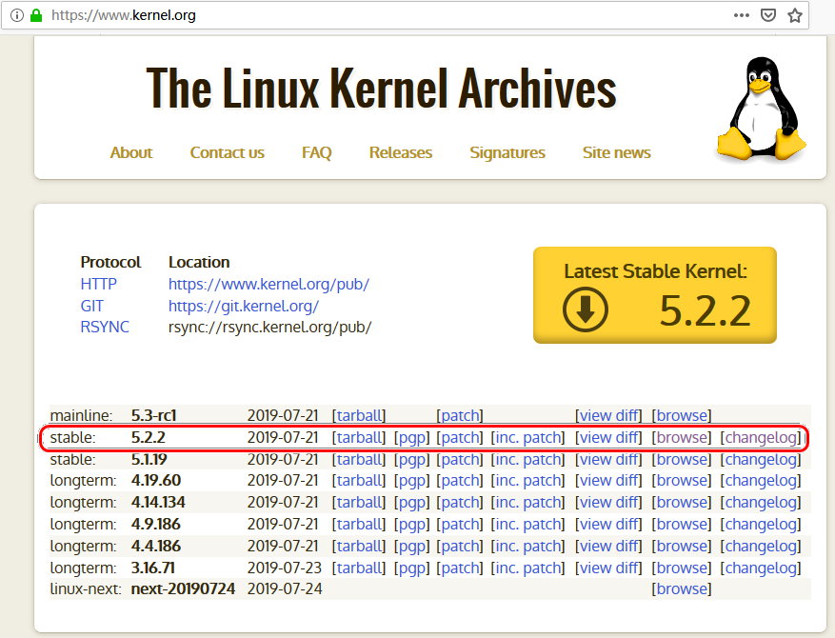Image resolution: width=835 pixels, height=638 pixels.
Task: Go to the FAQ page
Action: tap(316, 153)
